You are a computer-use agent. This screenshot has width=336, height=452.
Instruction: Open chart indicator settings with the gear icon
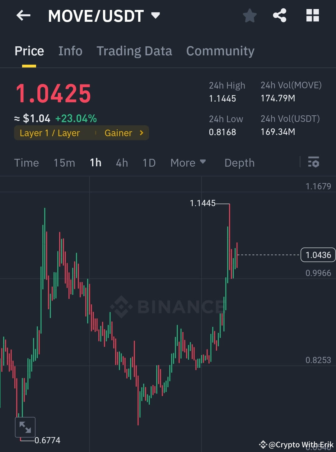coord(314,162)
